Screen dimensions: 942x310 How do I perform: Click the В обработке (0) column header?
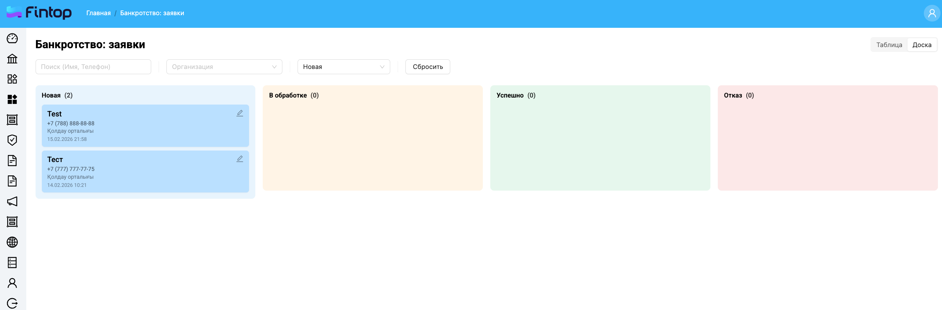click(x=294, y=95)
